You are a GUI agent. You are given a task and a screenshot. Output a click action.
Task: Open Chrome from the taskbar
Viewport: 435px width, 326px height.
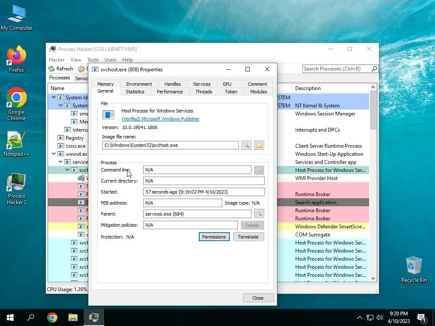point(52,318)
